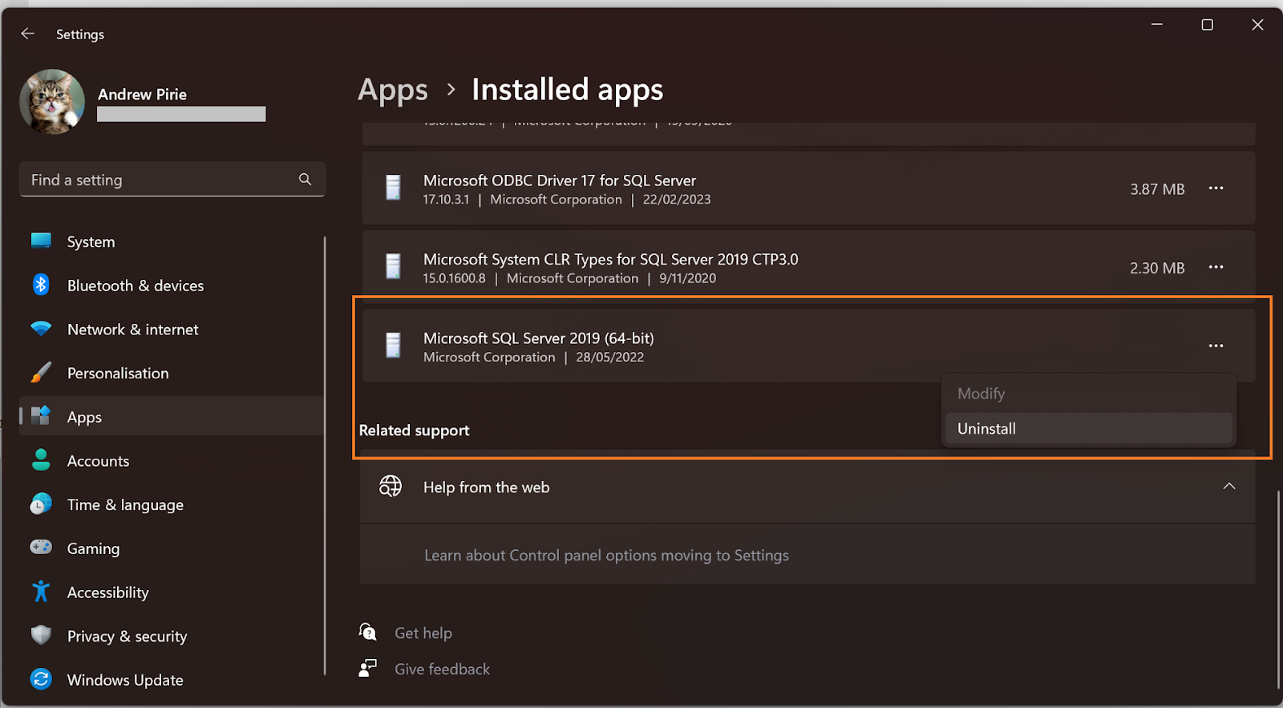This screenshot has height=708, width=1283.
Task: Click the 9/11/2020 install date
Action: [688, 278]
